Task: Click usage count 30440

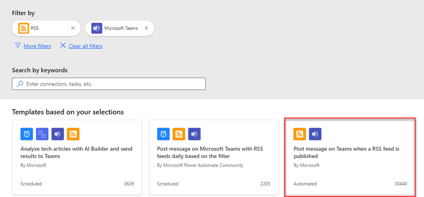Action: pyautogui.click(x=401, y=184)
